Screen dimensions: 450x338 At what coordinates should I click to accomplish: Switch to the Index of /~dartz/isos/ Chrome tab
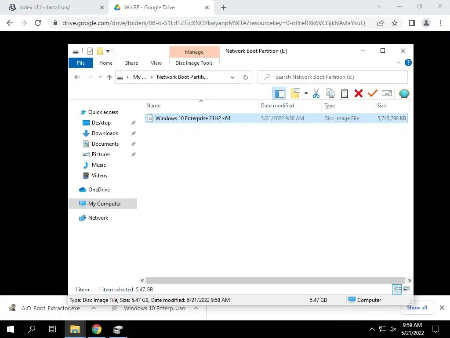(x=54, y=7)
